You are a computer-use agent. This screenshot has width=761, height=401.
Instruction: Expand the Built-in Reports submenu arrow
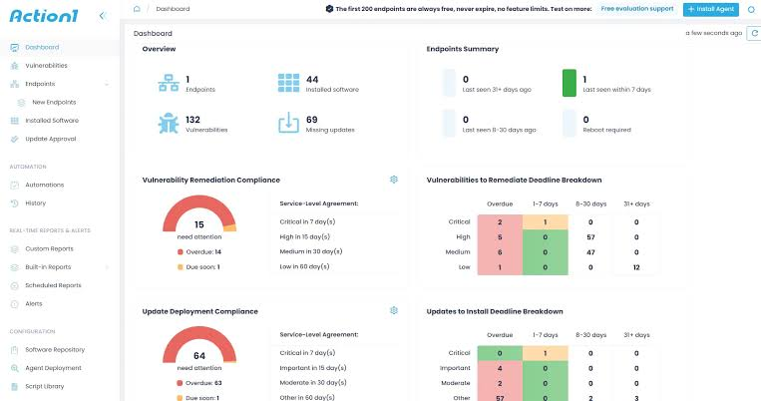pyautogui.click(x=107, y=267)
